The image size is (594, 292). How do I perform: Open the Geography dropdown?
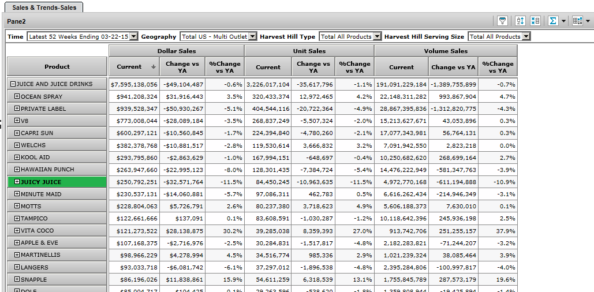coord(252,36)
